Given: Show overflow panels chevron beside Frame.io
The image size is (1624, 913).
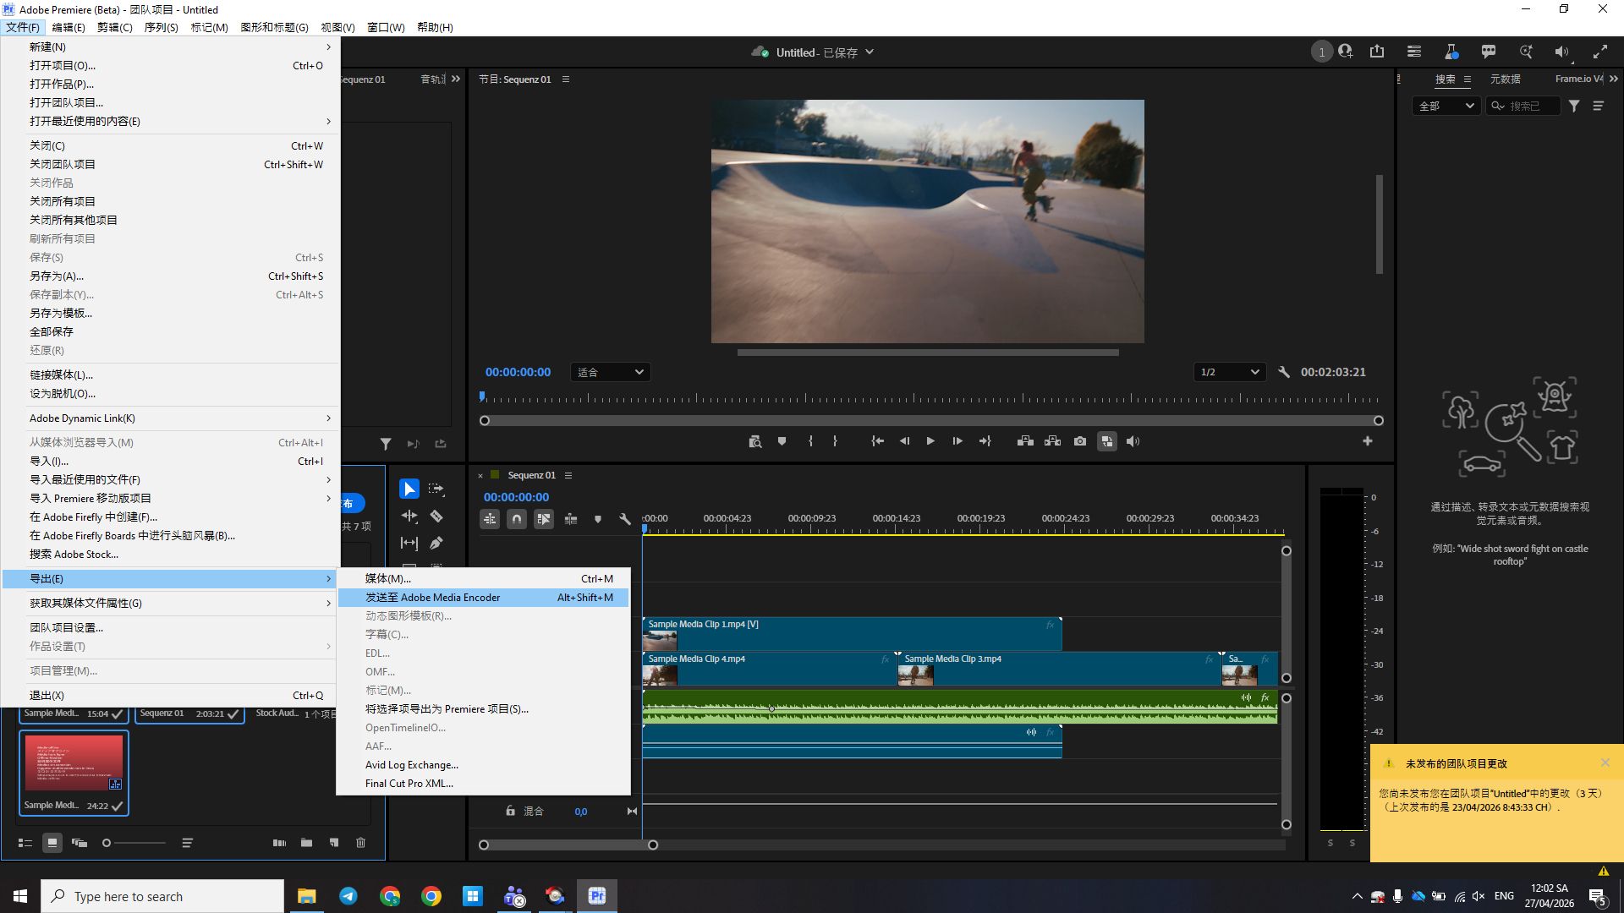Looking at the screenshot, I should pos(1614,79).
